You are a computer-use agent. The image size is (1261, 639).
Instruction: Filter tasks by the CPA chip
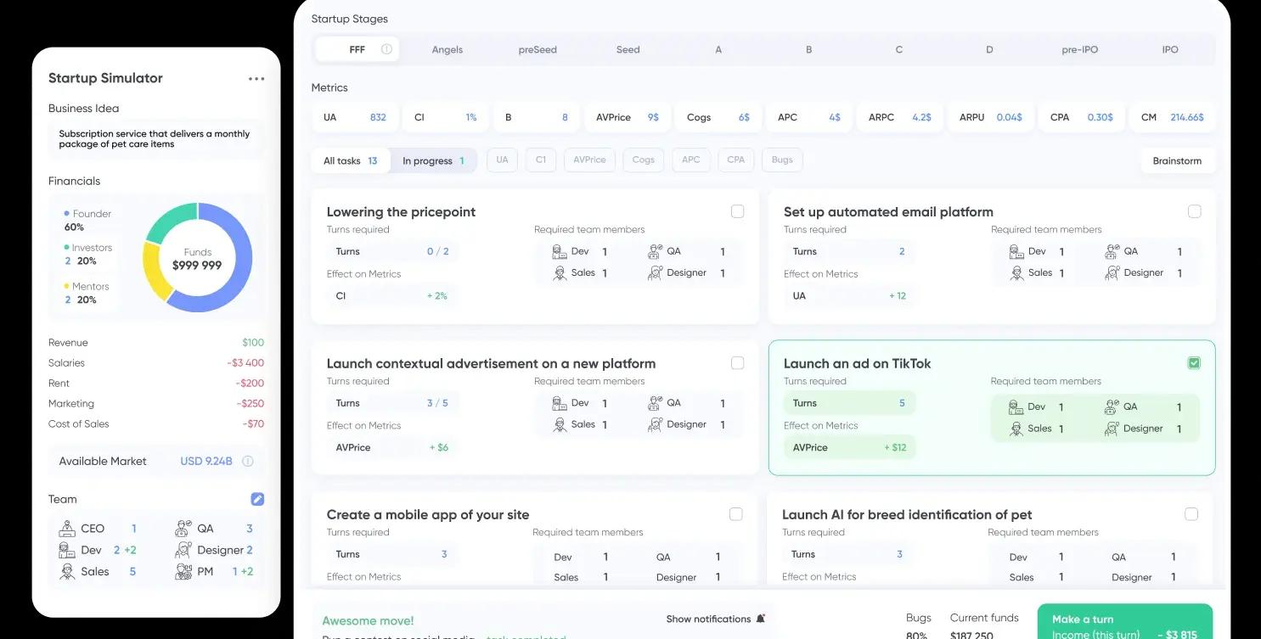[736, 160]
